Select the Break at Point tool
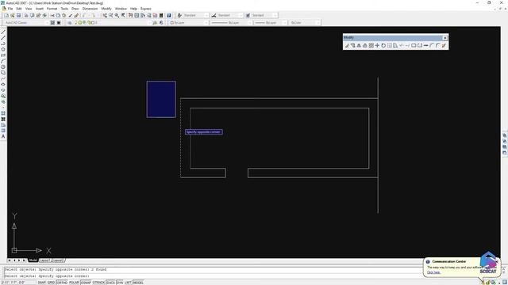The height and width of the screenshot is (285, 508). [414, 46]
